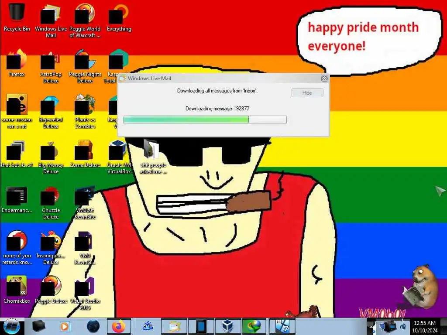
Task: Launch the Peggle Deluxe desktop icon
Action: [51, 290]
